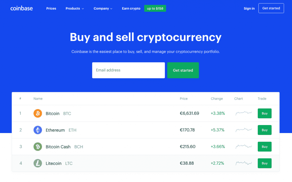Buy Bitcoin Cash using its Buy button
Image resolution: width=292 pixels, height=182 pixels.
(x=265, y=147)
